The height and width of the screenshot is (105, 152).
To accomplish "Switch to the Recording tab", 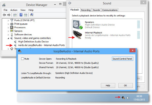I will coord(86,10).
